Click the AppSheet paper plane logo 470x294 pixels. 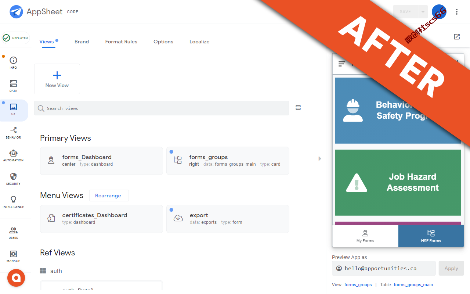coord(17,12)
